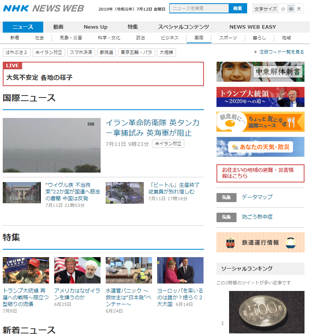Click the 気象 badge beside データマップ
The height and width of the screenshot is (335, 310).
pos(226,197)
